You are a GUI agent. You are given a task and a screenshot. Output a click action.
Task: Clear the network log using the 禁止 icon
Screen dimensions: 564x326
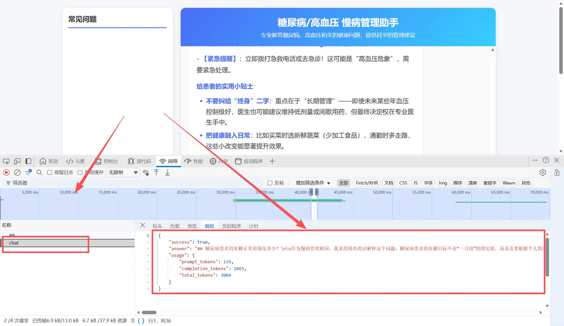tap(17, 172)
